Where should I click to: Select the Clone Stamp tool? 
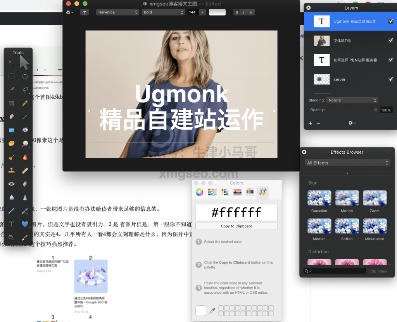point(11,171)
